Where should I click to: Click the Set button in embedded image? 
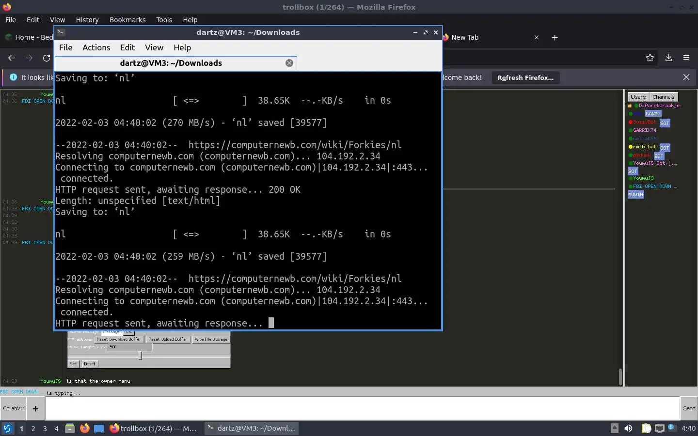(x=73, y=364)
